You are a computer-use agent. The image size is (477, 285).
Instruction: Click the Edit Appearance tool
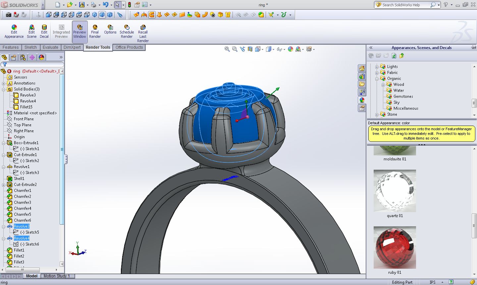[14, 32]
